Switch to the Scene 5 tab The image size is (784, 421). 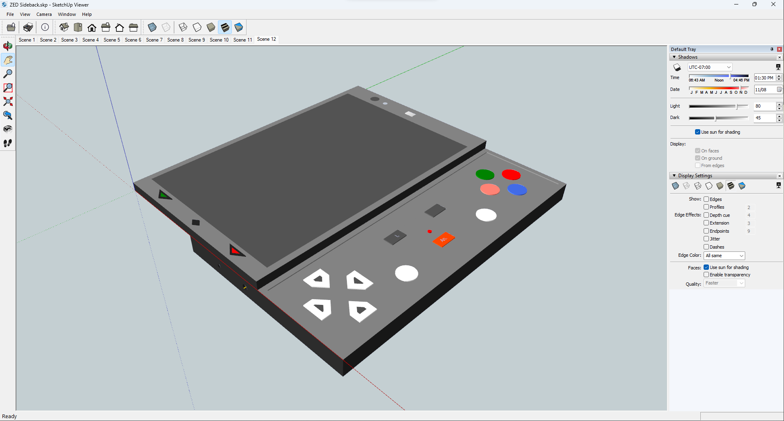(x=111, y=40)
